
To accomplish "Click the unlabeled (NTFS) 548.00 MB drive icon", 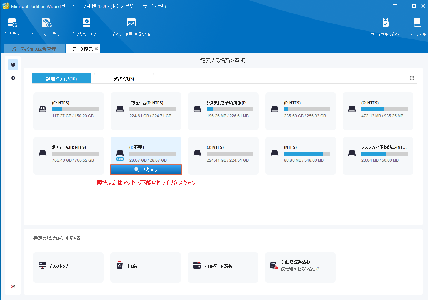I will pyautogui.click(x=275, y=153).
